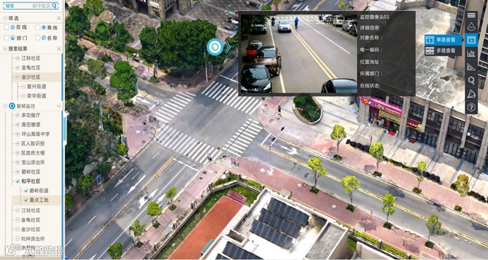Click 监控摄像头01 title in popup
This screenshot has width=488, height=260.
pyautogui.click(x=375, y=17)
